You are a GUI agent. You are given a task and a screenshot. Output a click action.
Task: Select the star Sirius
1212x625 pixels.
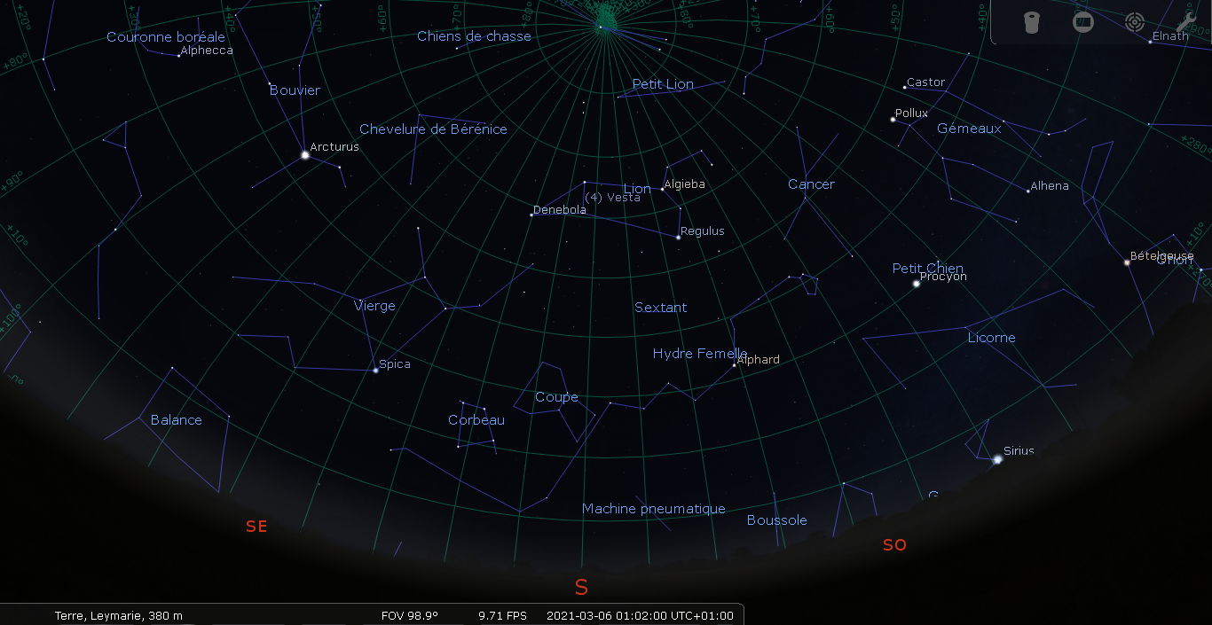(997, 459)
